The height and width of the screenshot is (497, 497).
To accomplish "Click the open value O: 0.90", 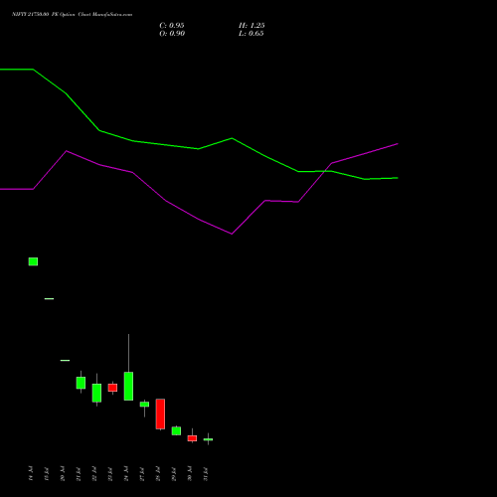I will [x=172, y=34].
